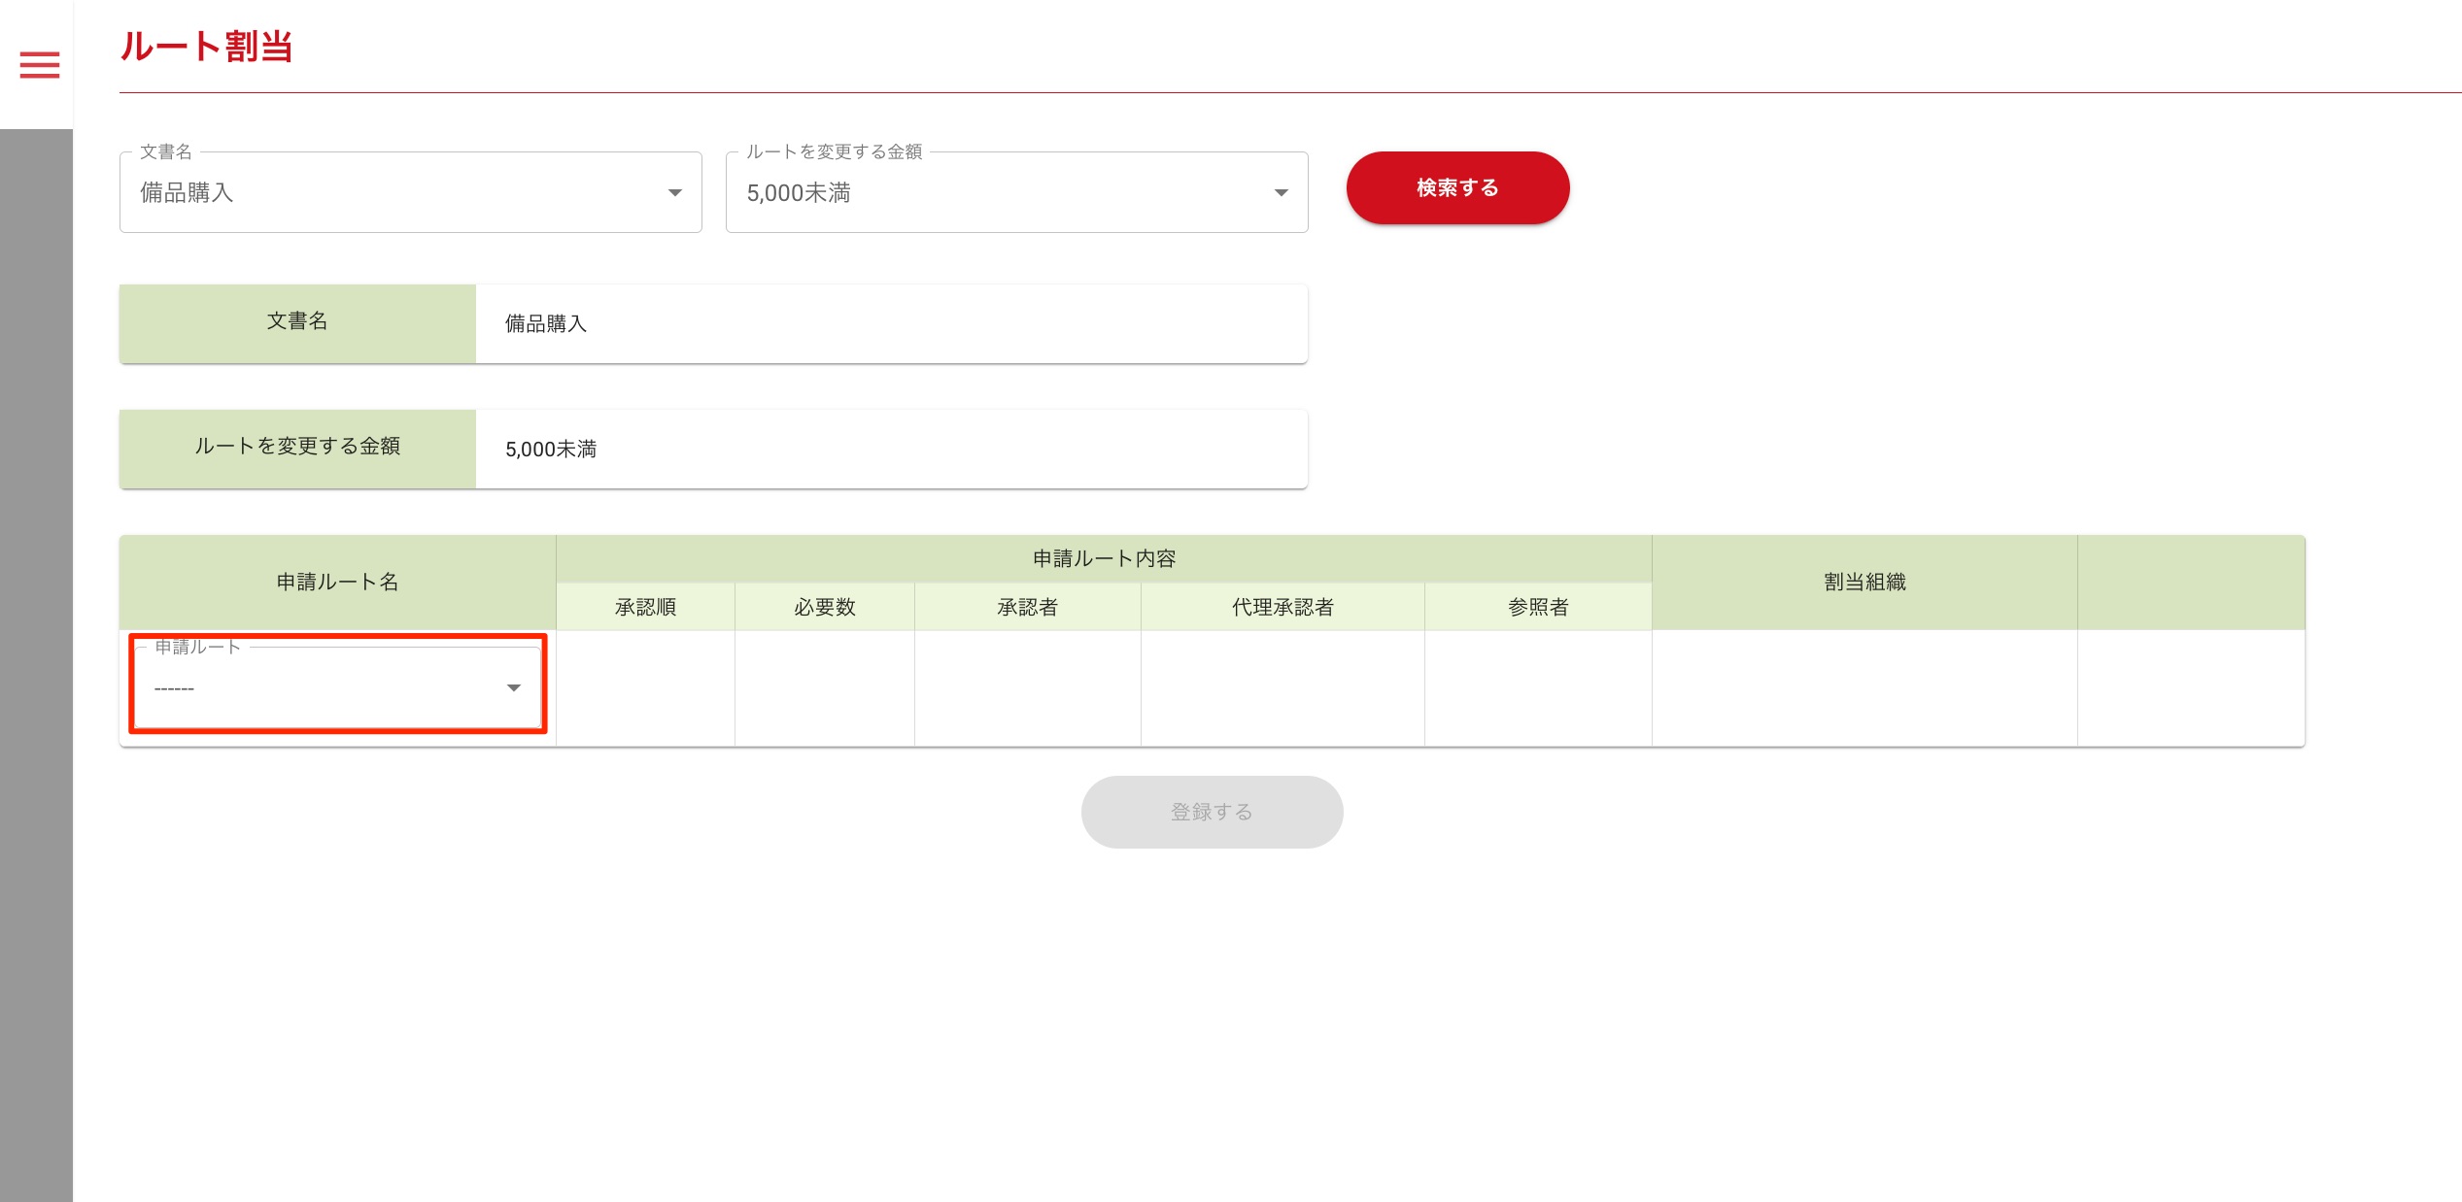This screenshot has width=2462, height=1202.
Task: Click the 申請ルート内容 group header
Action: pos(1103,558)
